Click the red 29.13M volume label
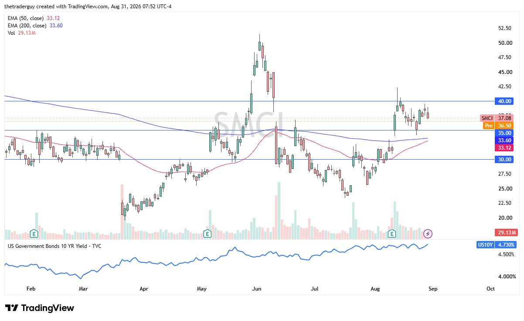 point(506,233)
